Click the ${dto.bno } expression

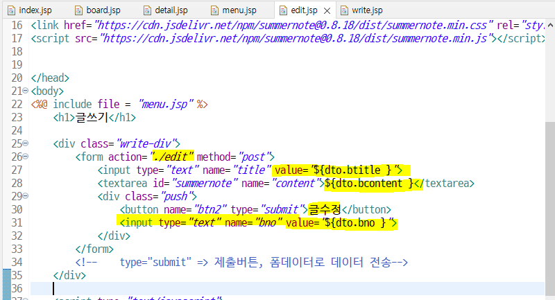pos(355,222)
